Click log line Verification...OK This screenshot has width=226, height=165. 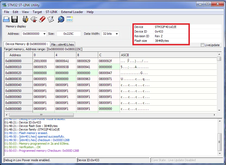click(x=23, y=147)
